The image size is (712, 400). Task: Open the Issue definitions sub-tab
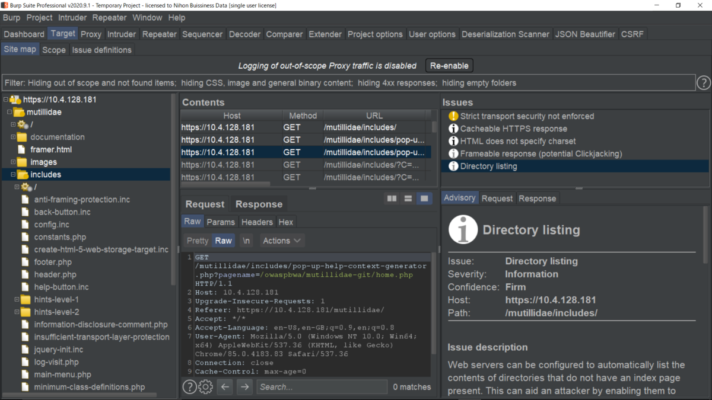click(102, 50)
